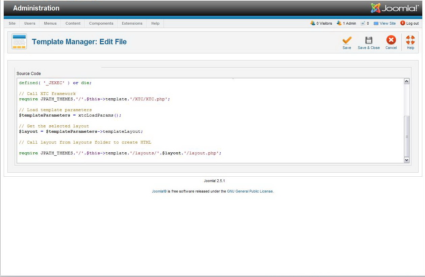
Task: Click the View Site link
Action: pos(387,23)
